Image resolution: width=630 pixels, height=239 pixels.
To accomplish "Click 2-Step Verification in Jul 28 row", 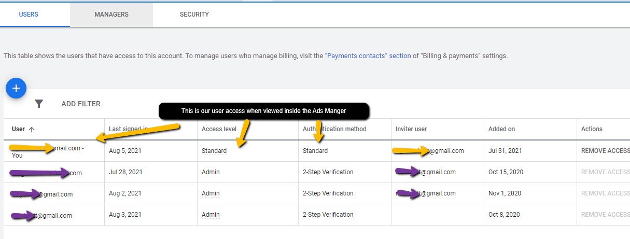I will click(x=328, y=172).
